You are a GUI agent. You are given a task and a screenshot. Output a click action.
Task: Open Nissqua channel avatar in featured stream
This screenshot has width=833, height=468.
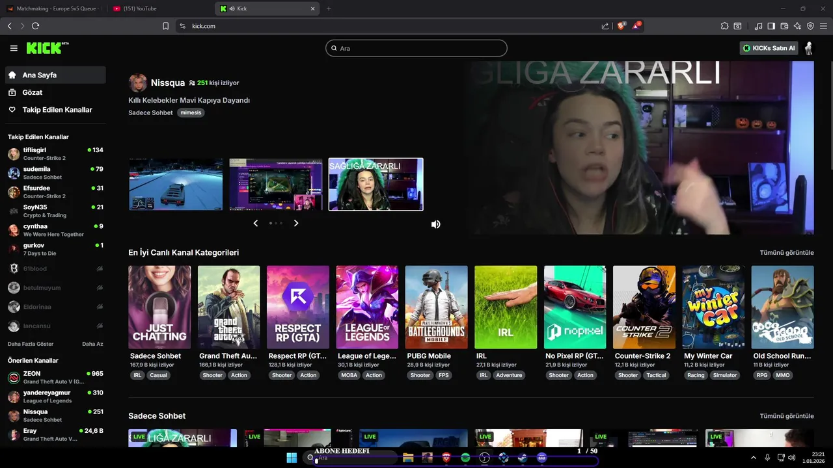(x=137, y=83)
